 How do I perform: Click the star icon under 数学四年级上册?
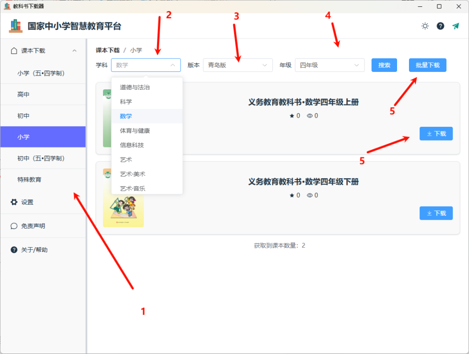(x=292, y=115)
